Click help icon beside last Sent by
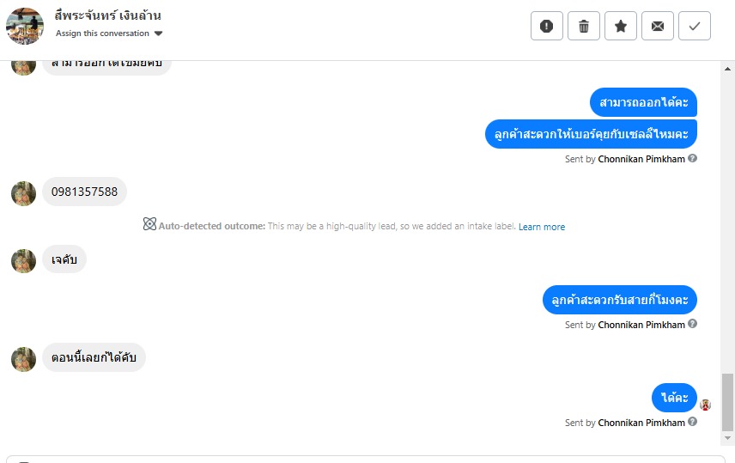This screenshot has width=735, height=463. (x=693, y=422)
